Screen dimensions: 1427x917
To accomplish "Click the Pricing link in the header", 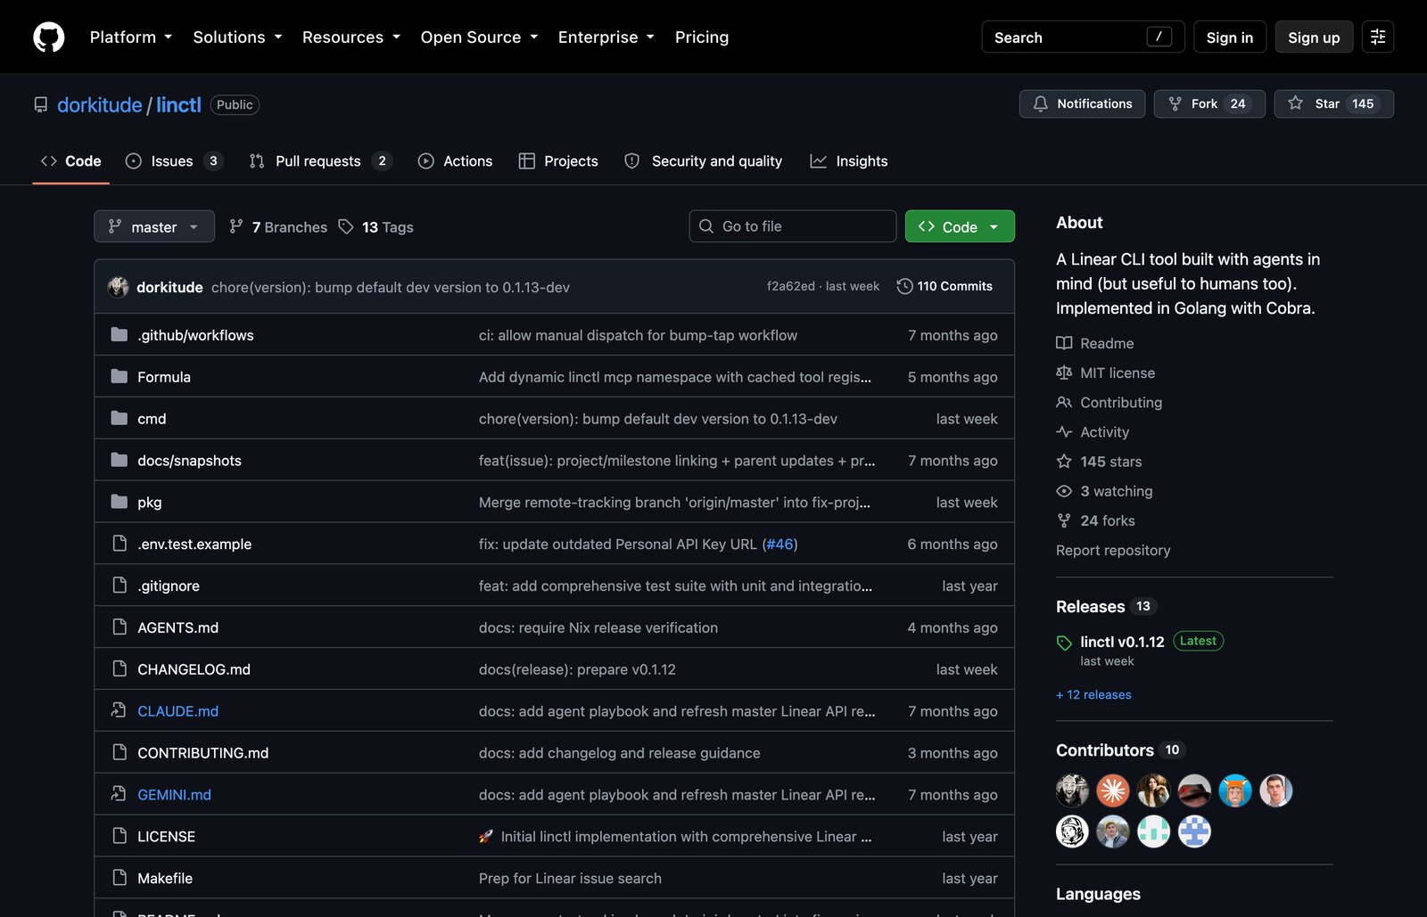I will (702, 37).
